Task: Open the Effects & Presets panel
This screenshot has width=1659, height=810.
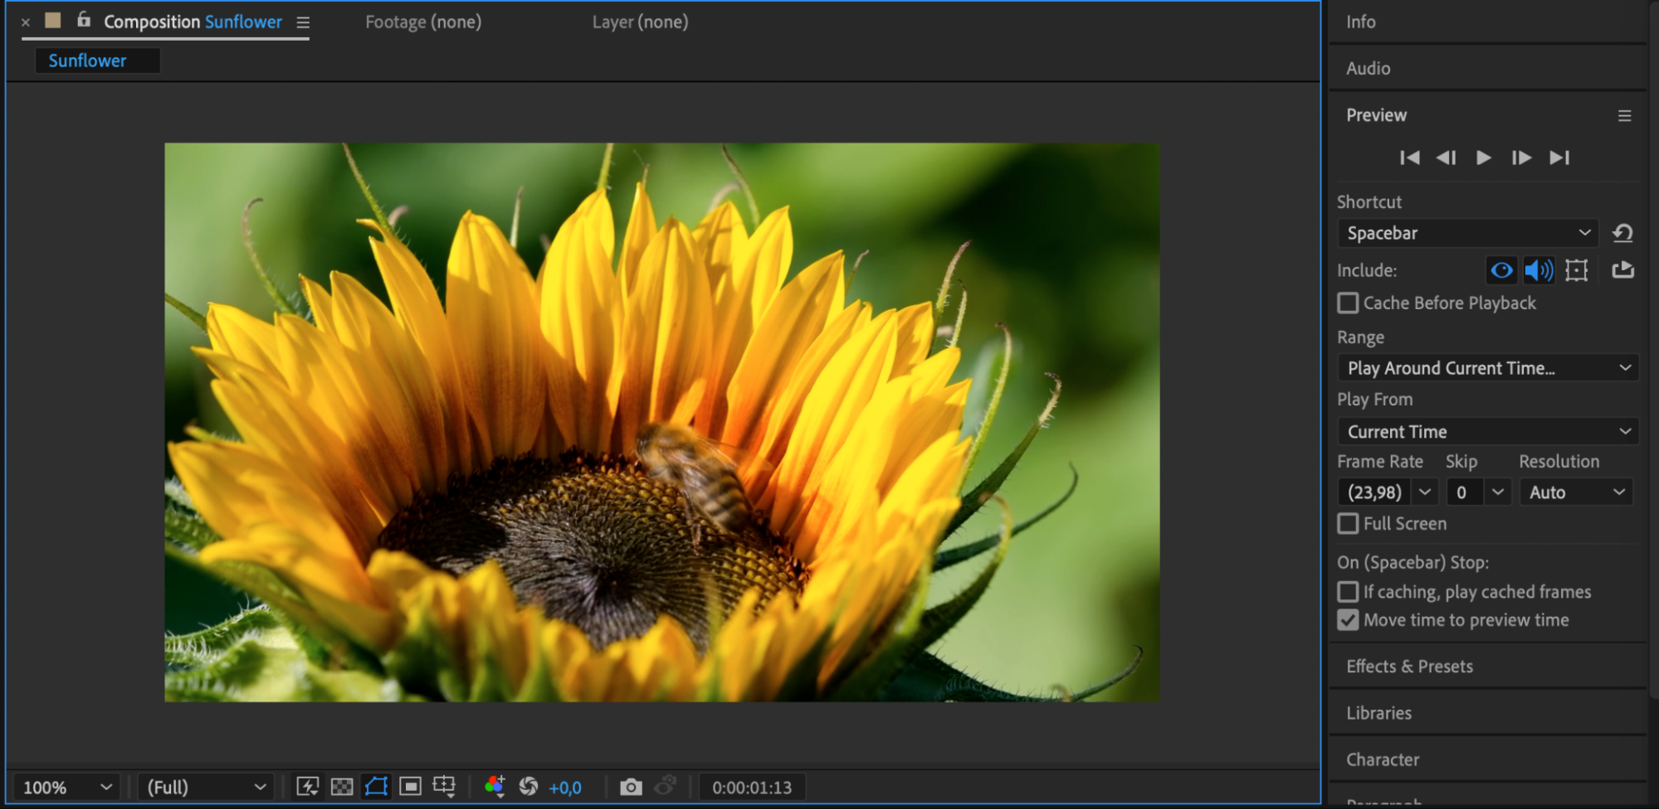Action: pos(1409,667)
